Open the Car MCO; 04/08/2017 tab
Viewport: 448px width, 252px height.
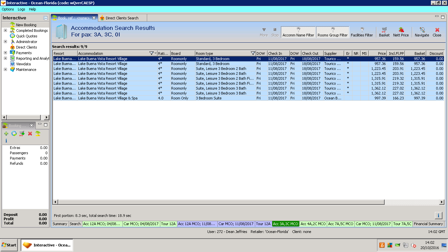pyautogui.click(x=141, y=224)
